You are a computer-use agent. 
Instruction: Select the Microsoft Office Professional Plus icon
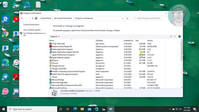(x=50, y=85)
